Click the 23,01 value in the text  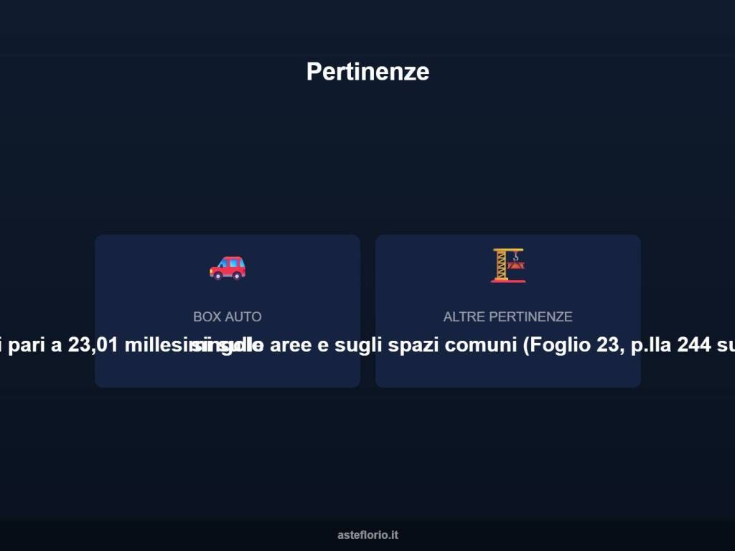point(93,345)
